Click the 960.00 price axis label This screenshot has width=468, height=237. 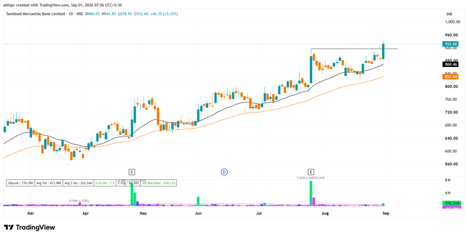click(451, 35)
